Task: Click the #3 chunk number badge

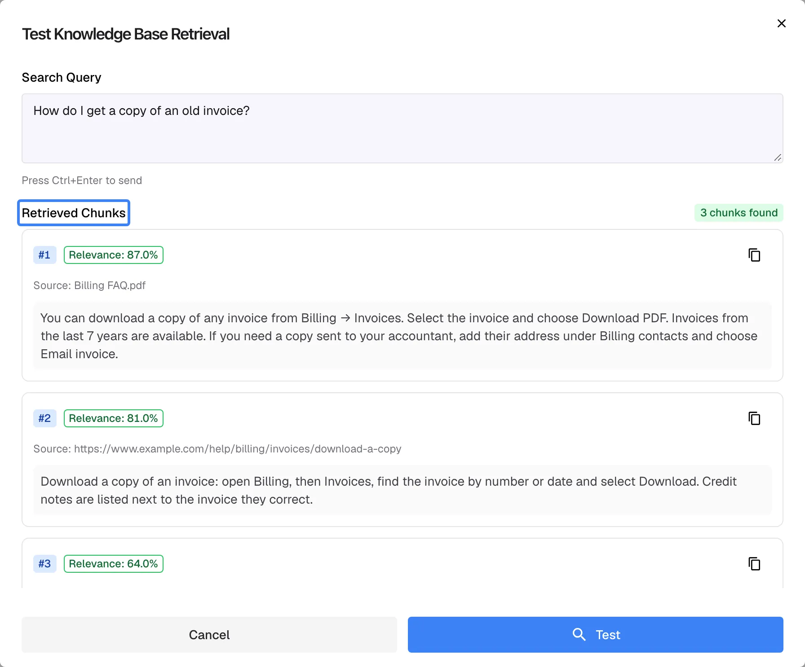Action: click(44, 564)
